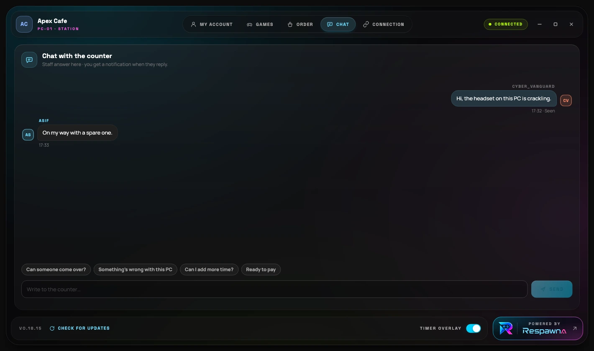
Task: Click the 'PC-01 · STATION' label
Action: coord(58,29)
